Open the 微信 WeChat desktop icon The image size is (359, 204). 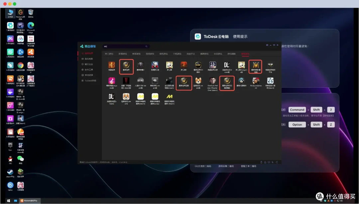(20, 159)
